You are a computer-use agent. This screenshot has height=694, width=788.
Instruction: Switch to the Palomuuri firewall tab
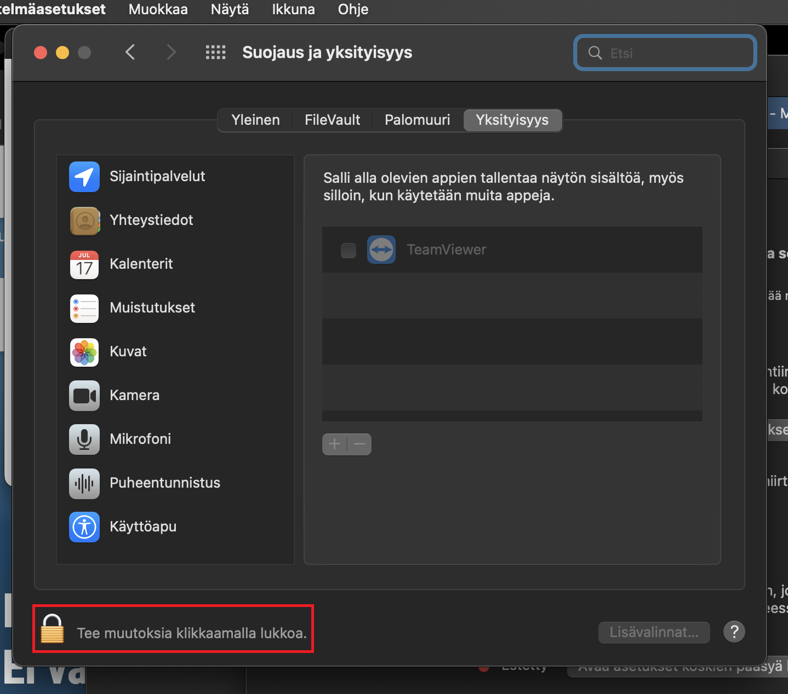click(417, 120)
